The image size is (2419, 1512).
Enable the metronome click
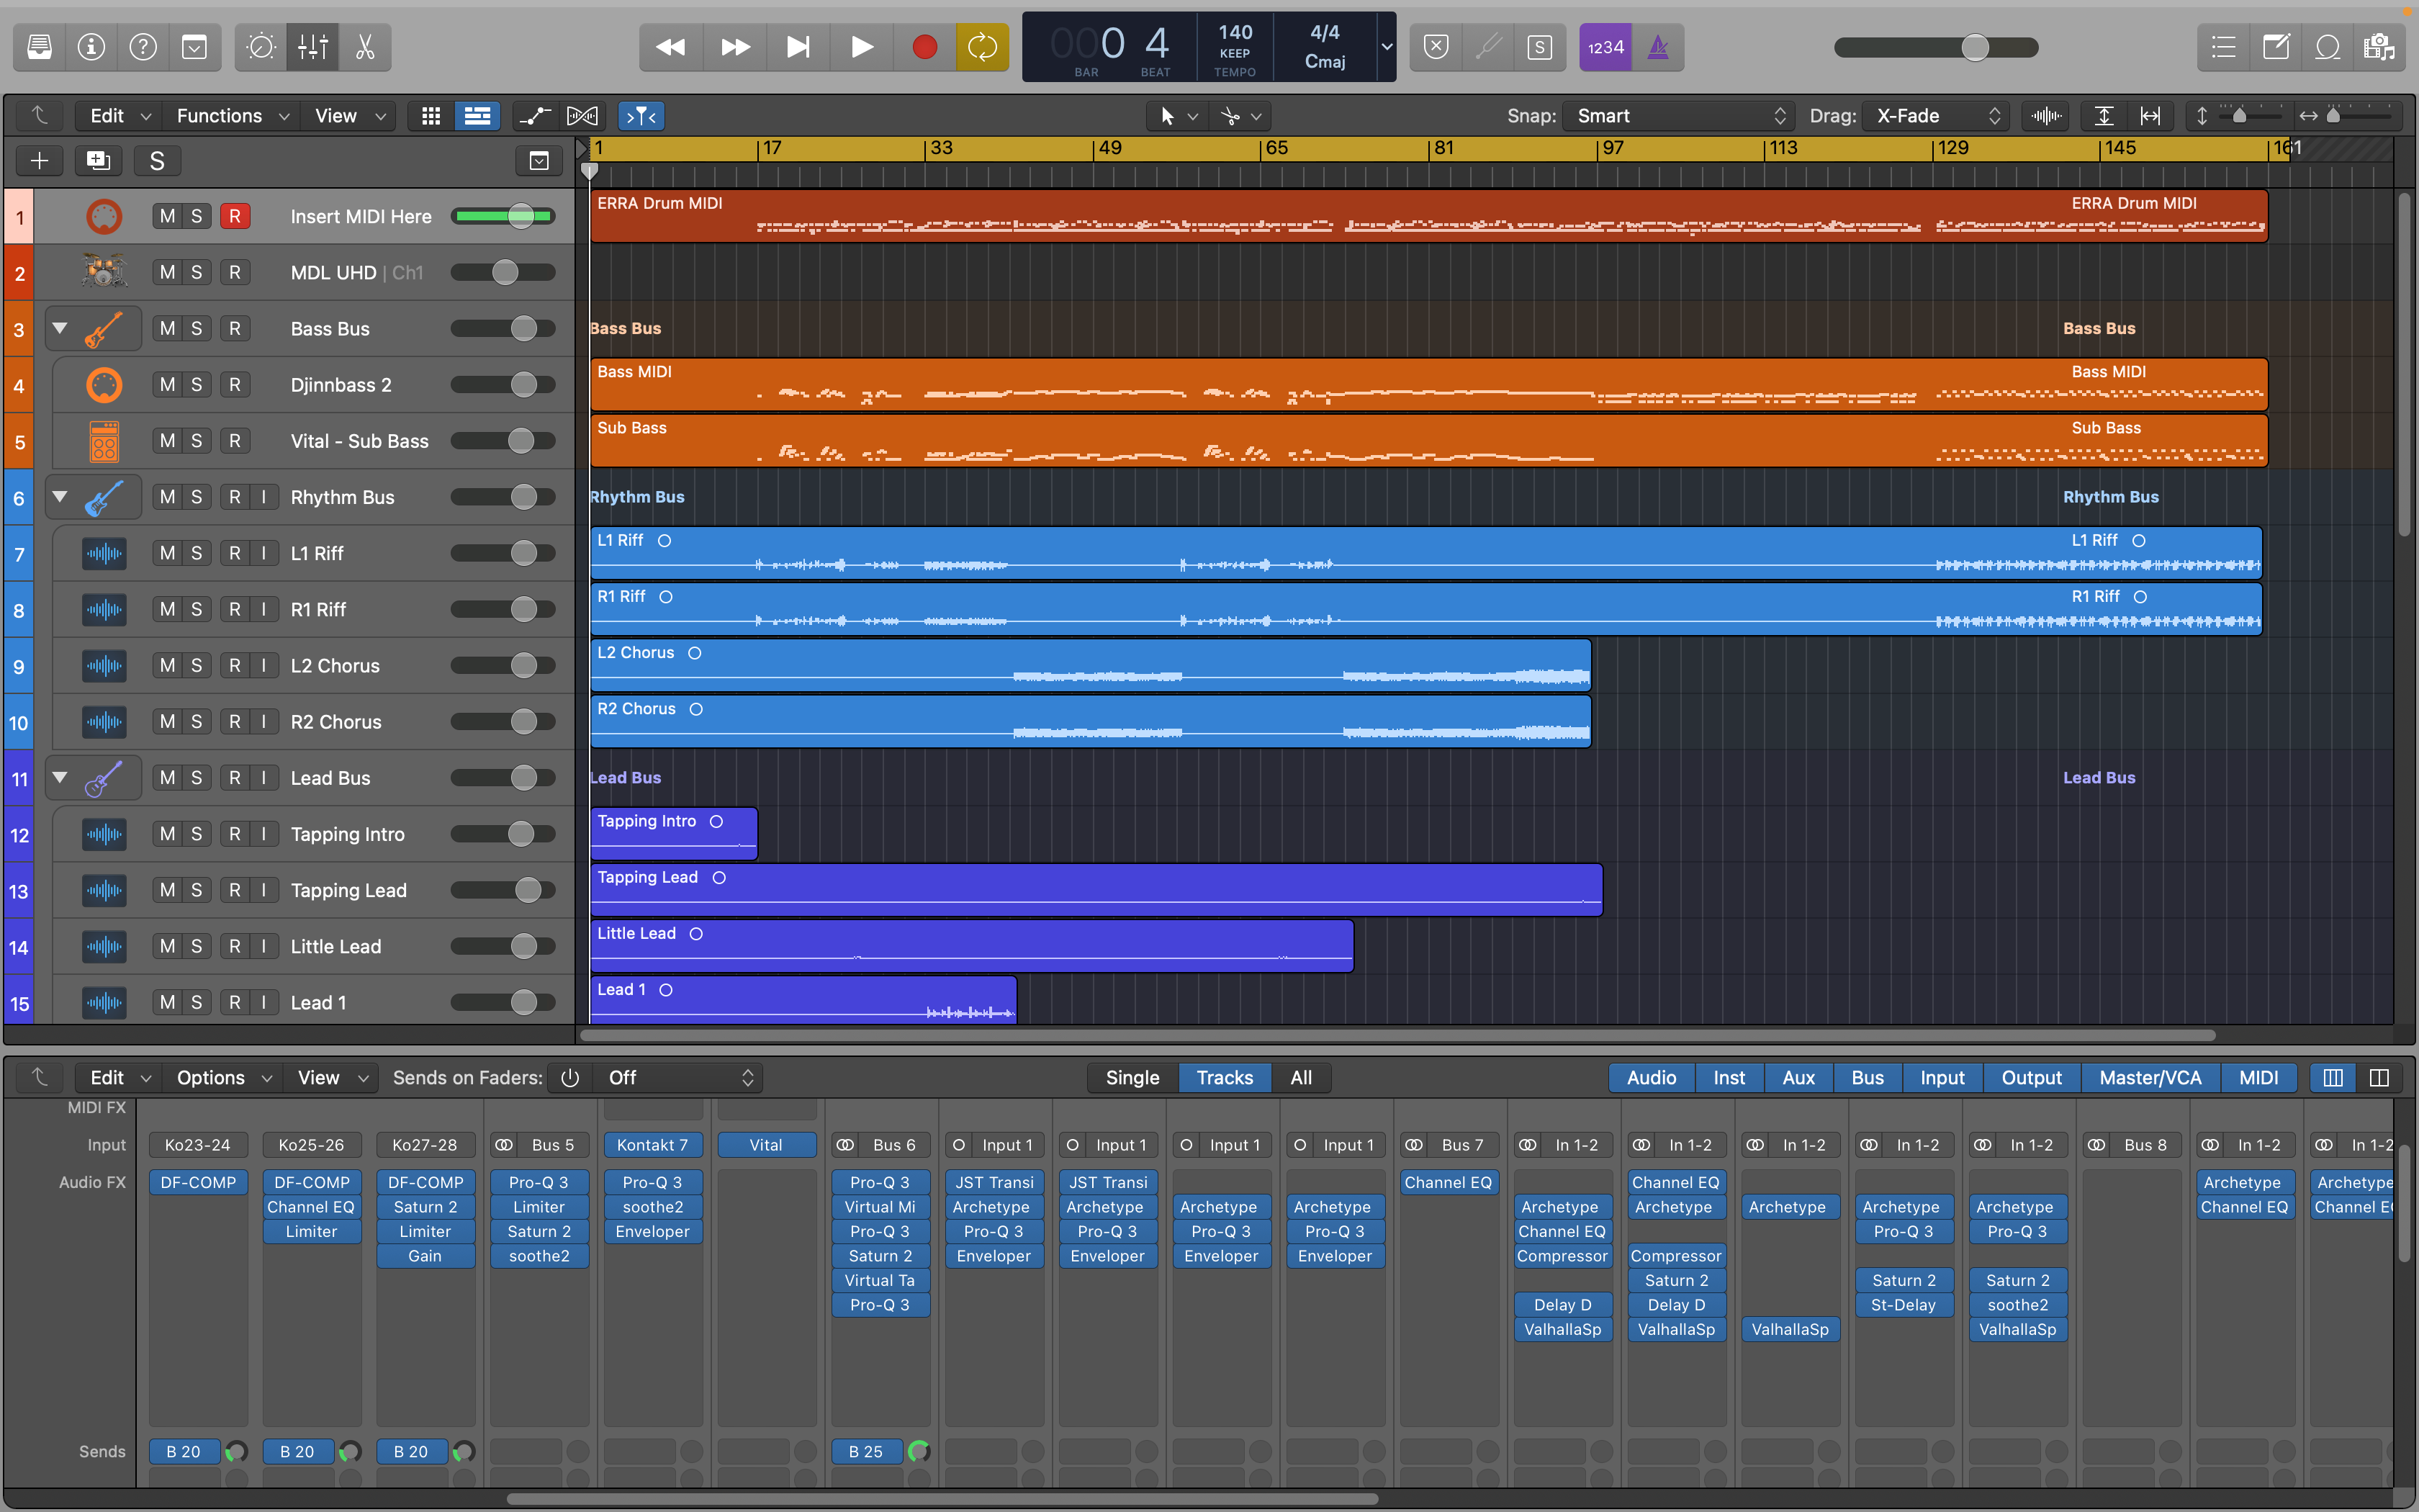1658,47
